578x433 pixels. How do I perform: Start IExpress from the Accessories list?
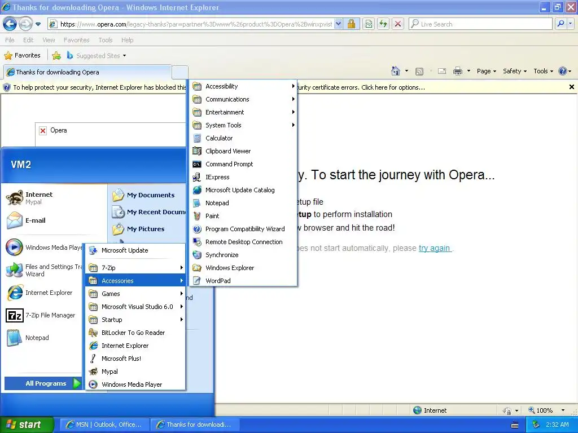click(243, 177)
